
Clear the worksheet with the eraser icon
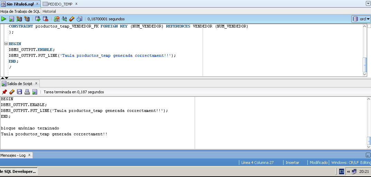pyautogui.click(x=72, y=19)
